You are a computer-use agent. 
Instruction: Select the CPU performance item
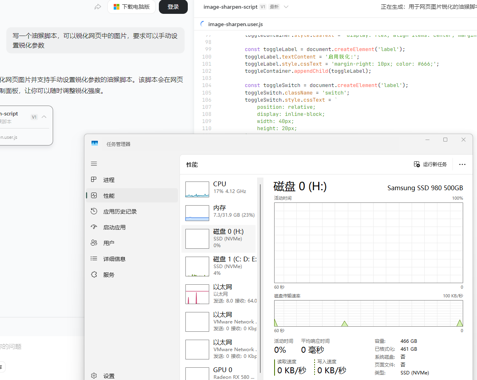coord(219,189)
